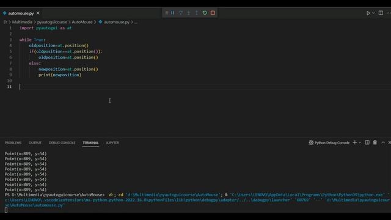The height and width of the screenshot is (220, 391).
Task: Click 'print(newposition)' in the editor
Action: 60,75
